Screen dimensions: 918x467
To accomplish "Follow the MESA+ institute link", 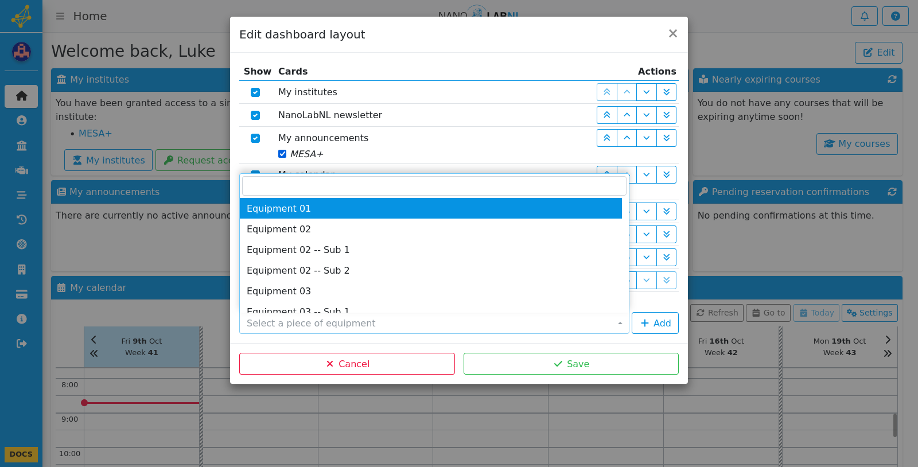I will click(x=95, y=133).
